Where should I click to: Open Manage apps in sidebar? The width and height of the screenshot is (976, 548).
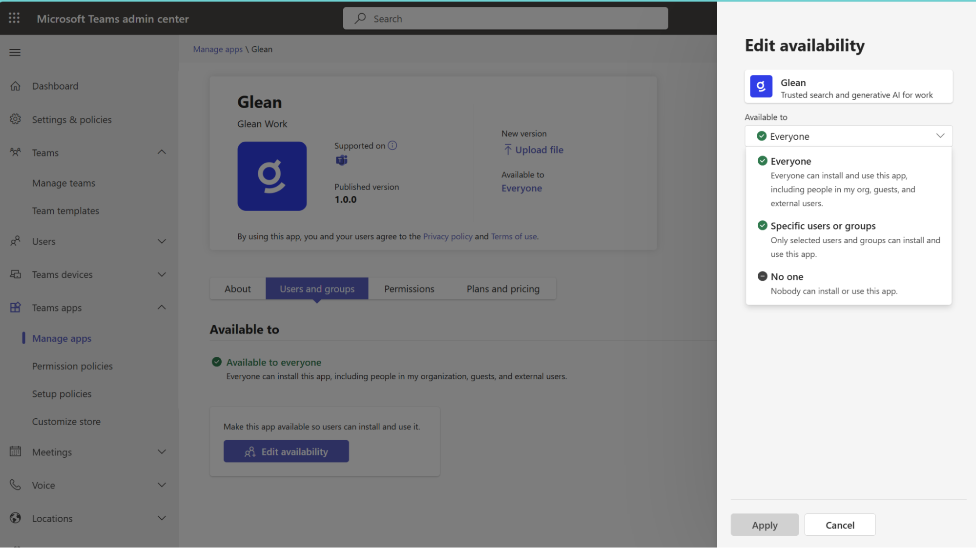click(62, 338)
